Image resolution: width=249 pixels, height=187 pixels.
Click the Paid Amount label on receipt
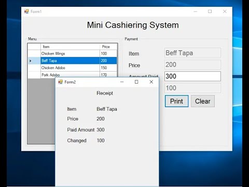81,130
